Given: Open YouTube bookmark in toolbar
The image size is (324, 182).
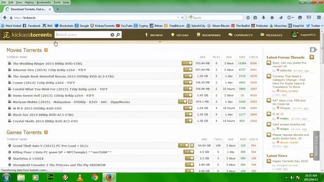Looking at the screenshot, I should click(124, 26).
